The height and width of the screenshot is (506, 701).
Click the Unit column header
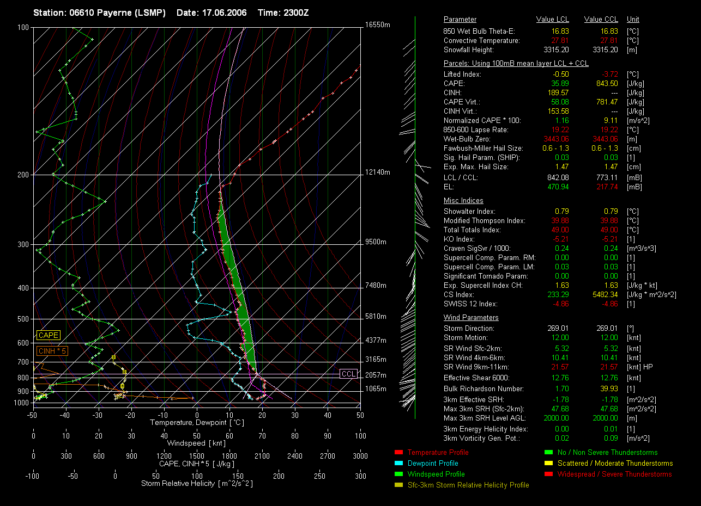(x=633, y=20)
